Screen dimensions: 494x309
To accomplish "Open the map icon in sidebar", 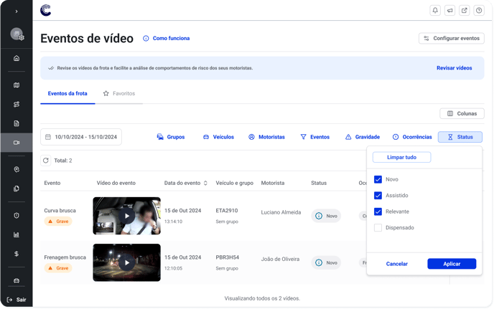I will (x=17, y=85).
